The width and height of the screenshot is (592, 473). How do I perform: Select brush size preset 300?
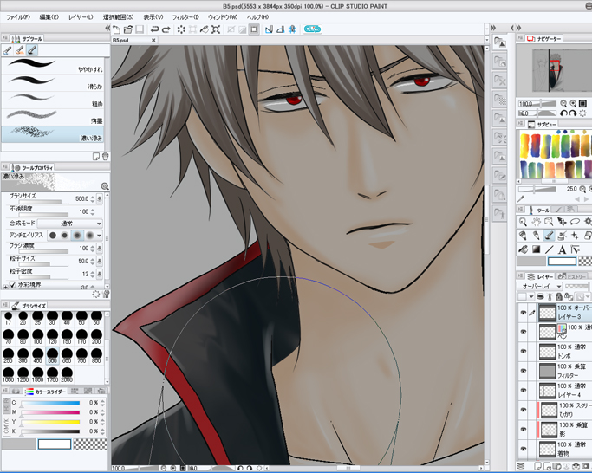click(x=23, y=355)
